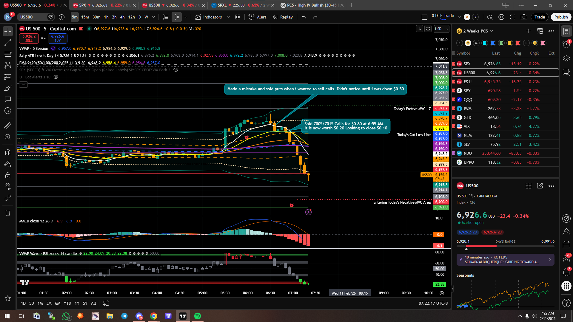This screenshot has width=573, height=322.
Task: Add symbol to watchlist plus icon
Action: pos(529,31)
